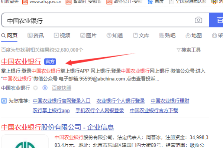Switch to the 资讯 tab
The width and height of the screenshot is (223, 148).
pos(36,36)
